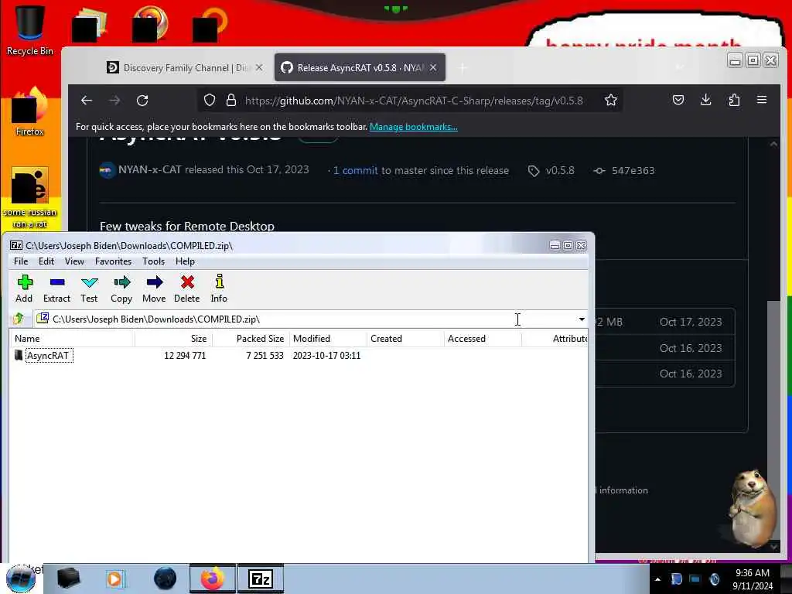
Task: Switch to the Discovery Family Channel tab
Action: click(x=184, y=68)
